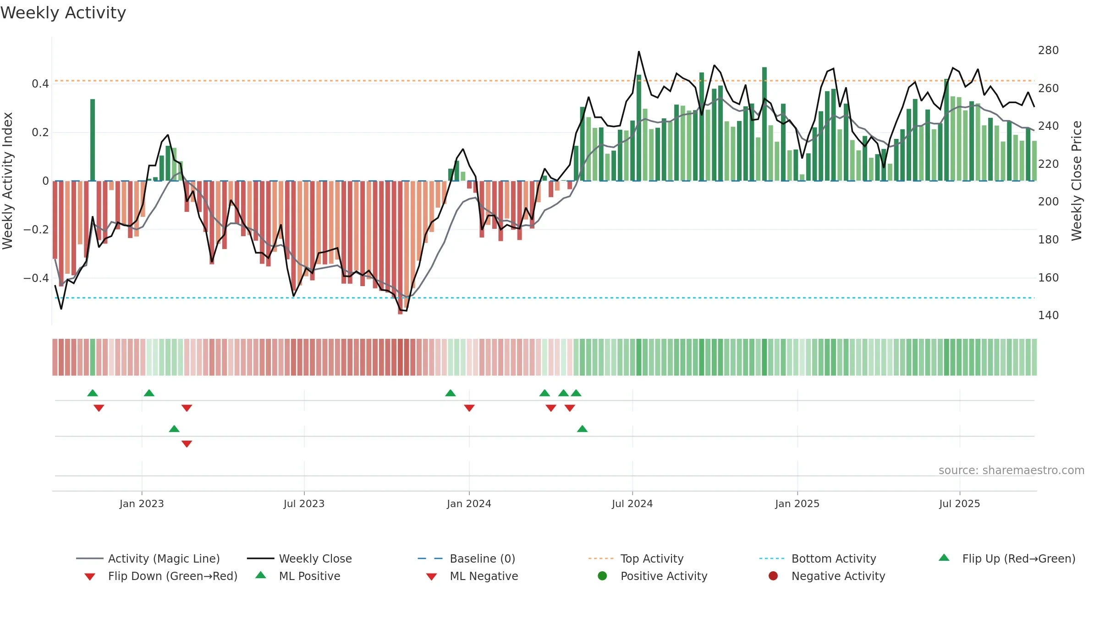
Task: Click the Flip Down triangle at Jan 2024
Action: pos(469,408)
